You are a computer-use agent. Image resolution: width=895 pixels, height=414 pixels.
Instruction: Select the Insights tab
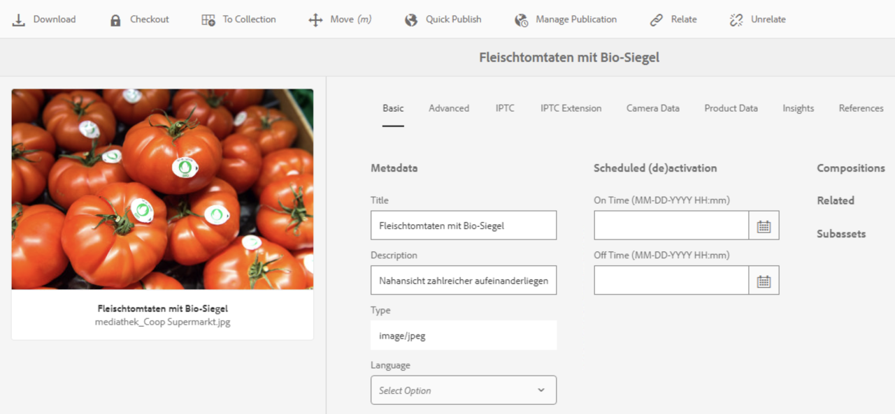pos(798,108)
